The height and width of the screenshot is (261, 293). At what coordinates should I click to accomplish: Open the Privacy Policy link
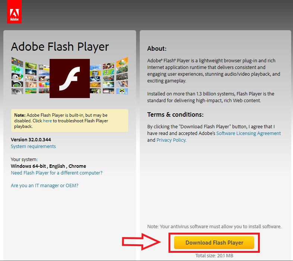tap(171, 140)
